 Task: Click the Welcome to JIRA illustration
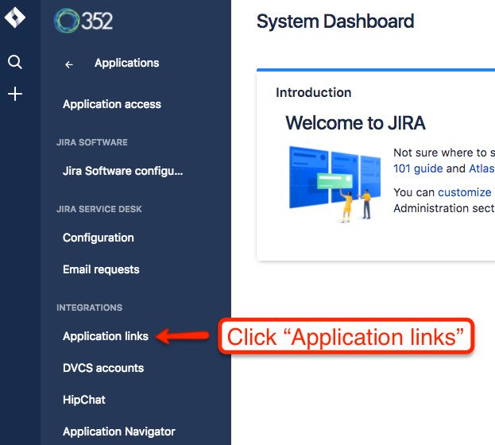335,184
